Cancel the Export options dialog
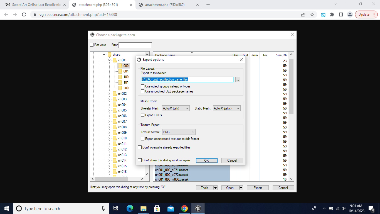Viewport: 380px width, 214px height. [x=232, y=160]
